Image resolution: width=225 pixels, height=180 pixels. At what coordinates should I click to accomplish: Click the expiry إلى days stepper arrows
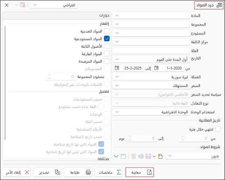click(130, 138)
